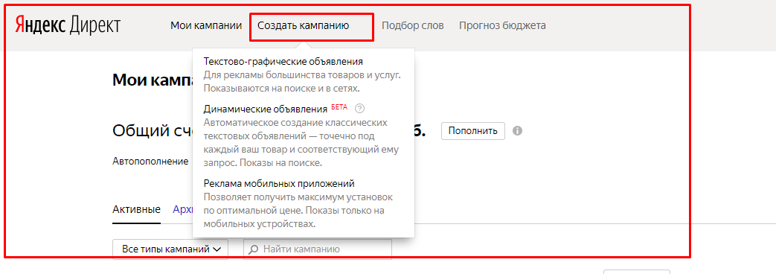Click the Пополнить button
This screenshot has height=274, width=776.
(472, 131)
